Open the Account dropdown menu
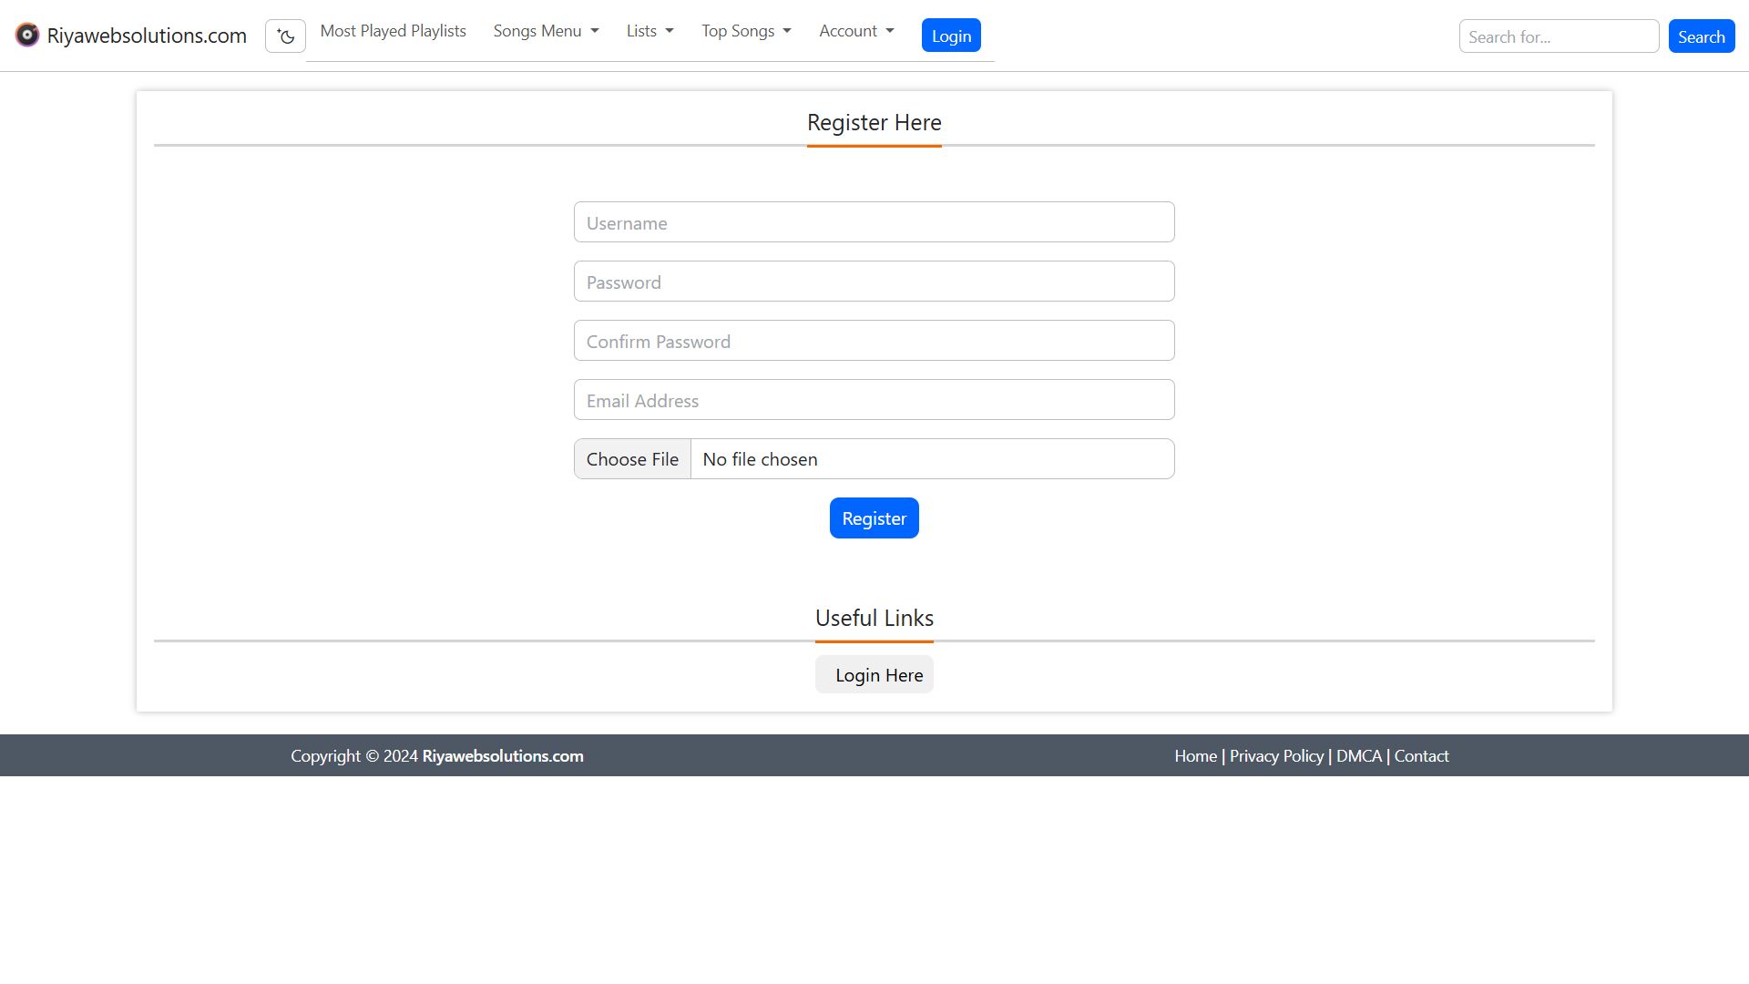1749x984 pixels. click(855, 31)
